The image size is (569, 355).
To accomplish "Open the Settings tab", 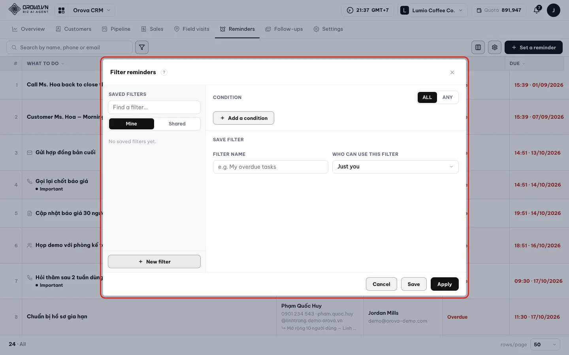I will (x=328, y=29).
